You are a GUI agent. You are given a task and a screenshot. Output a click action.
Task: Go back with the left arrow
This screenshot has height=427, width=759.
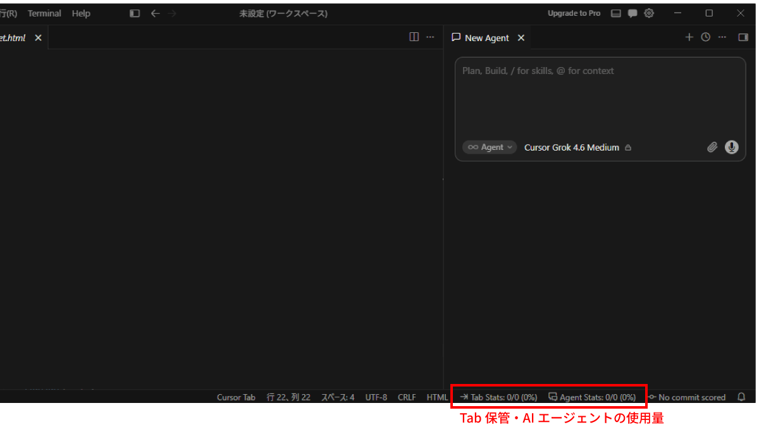coord(155,13)
